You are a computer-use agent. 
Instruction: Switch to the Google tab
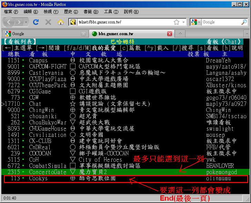click(x=45, y=34)
